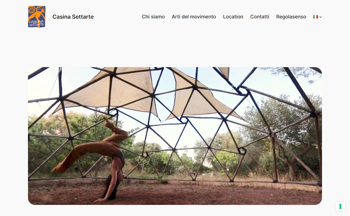This screenshot has height=216, width=350.
Task: Click the Casina Settarte logo image
Action: [x=37, y=17]
